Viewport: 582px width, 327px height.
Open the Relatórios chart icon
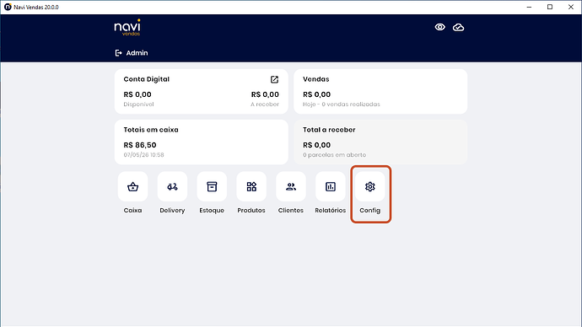tap(331, 186)
